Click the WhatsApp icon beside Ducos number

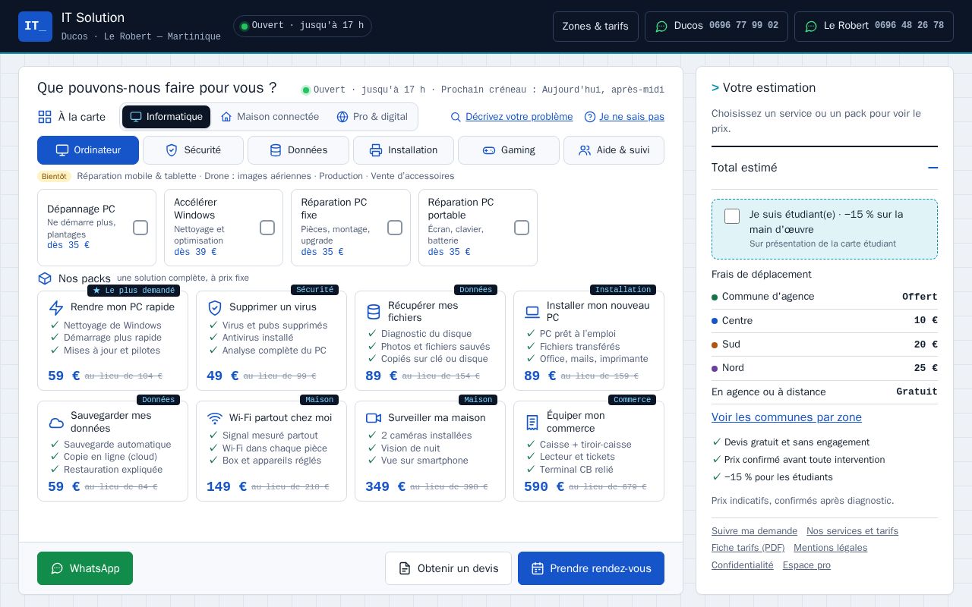point(661,27)
